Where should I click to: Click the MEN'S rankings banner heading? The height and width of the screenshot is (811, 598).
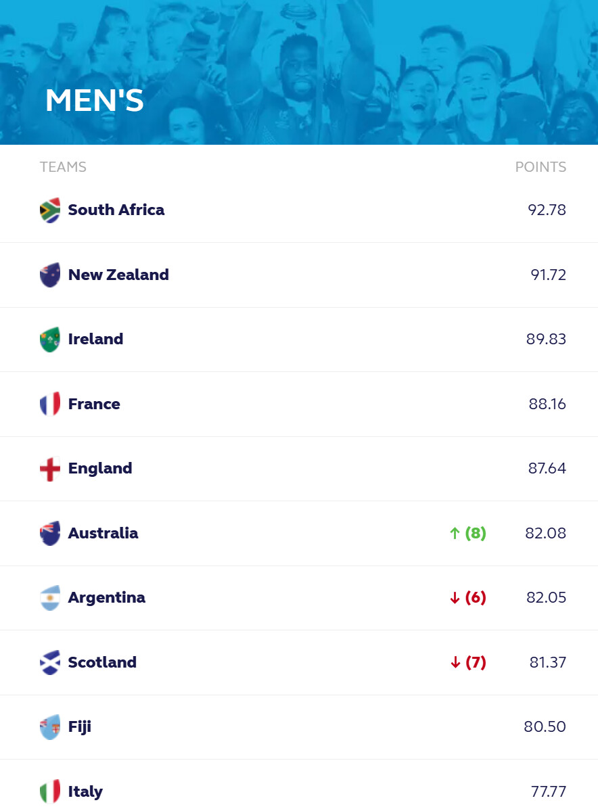[95, 100]
